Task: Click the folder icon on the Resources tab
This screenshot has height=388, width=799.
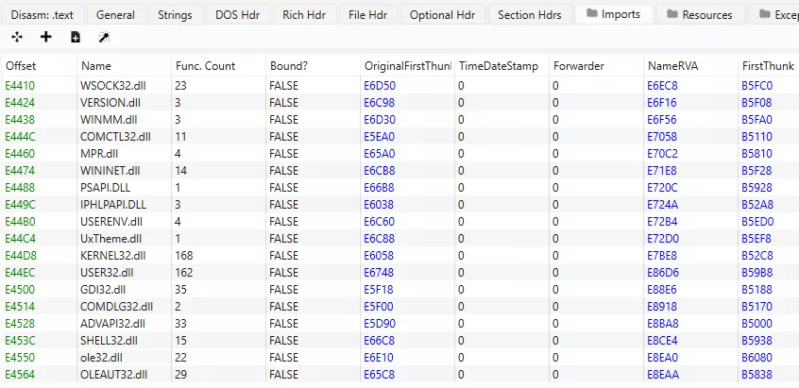Action: point(671,14)
